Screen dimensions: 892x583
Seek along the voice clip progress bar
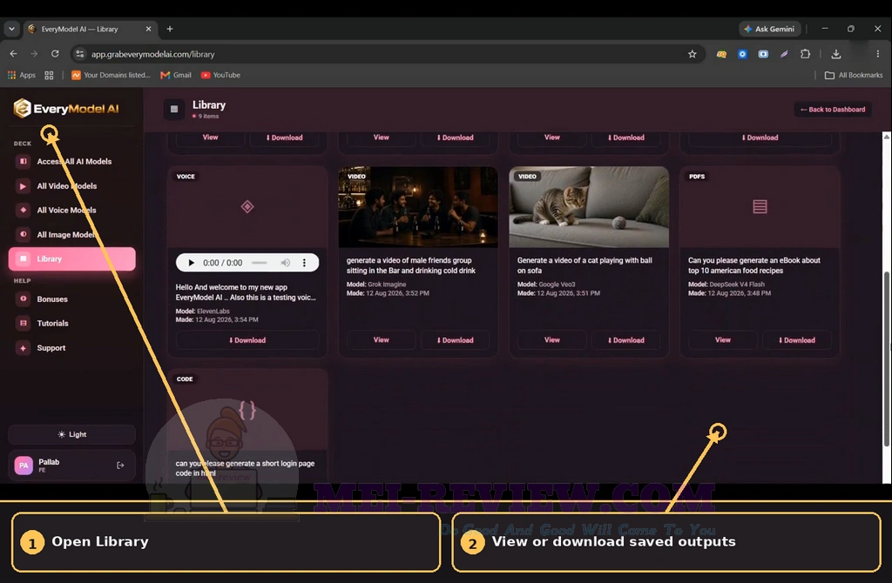259,263
